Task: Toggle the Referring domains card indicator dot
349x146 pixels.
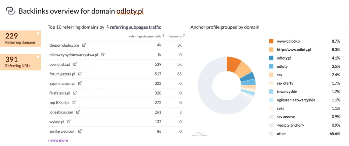Action: [38, 33]
